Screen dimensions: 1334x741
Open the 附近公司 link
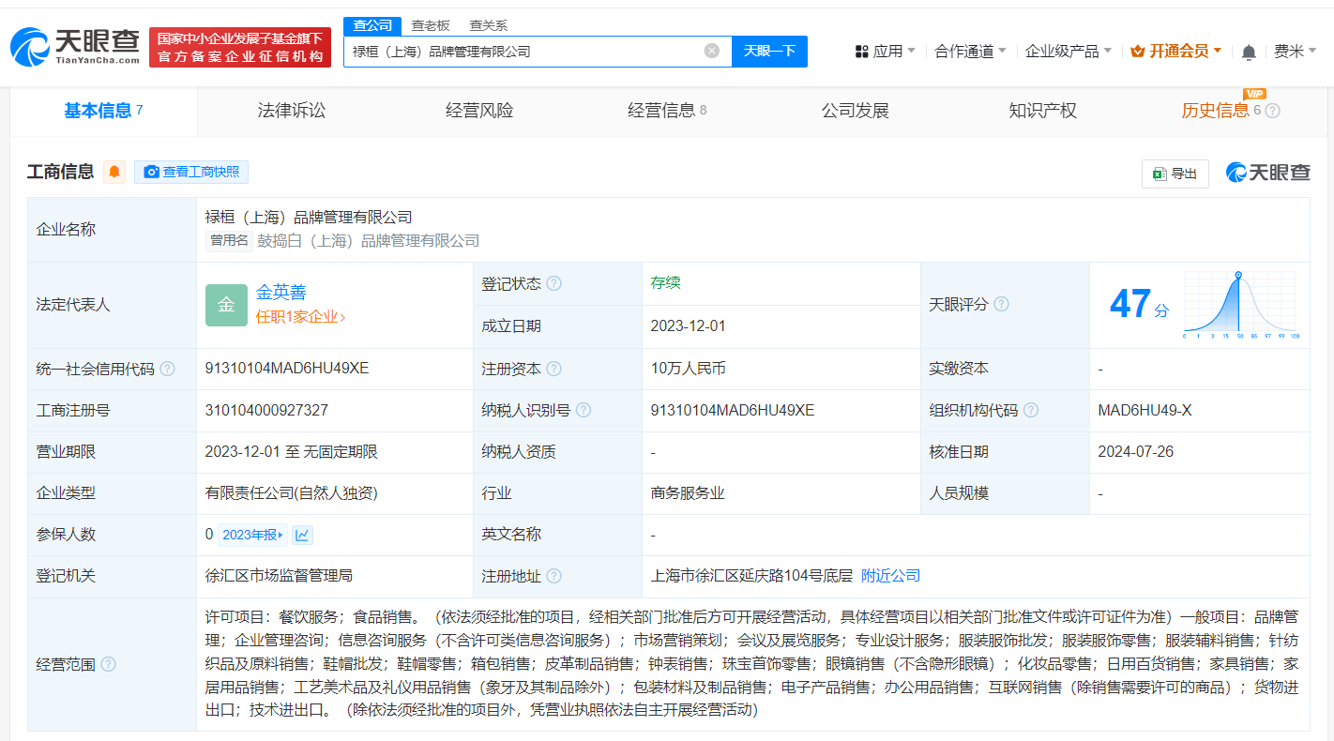pyautogui.click(x=889, y=575)
